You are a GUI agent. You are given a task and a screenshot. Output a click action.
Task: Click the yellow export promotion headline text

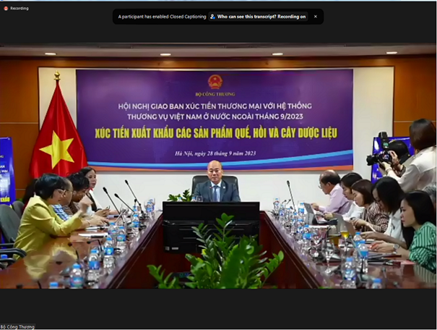(x=216, y=133)
